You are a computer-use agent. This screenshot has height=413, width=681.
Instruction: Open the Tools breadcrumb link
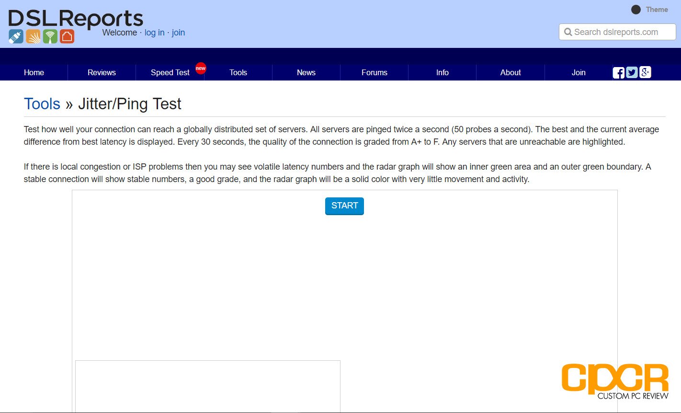coord(42,103)
